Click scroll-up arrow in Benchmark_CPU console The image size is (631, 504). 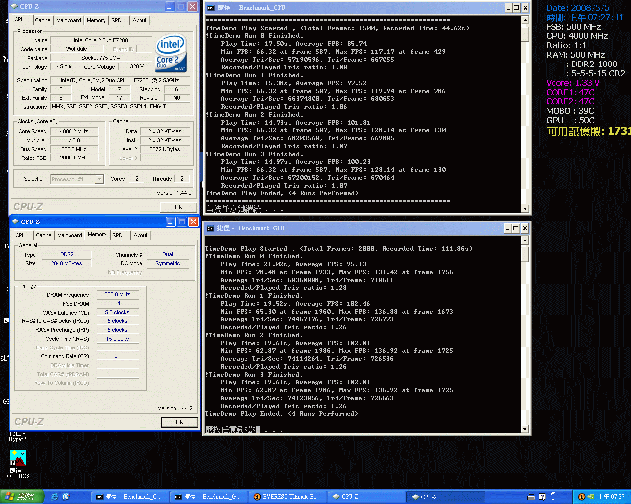(525, 20)
